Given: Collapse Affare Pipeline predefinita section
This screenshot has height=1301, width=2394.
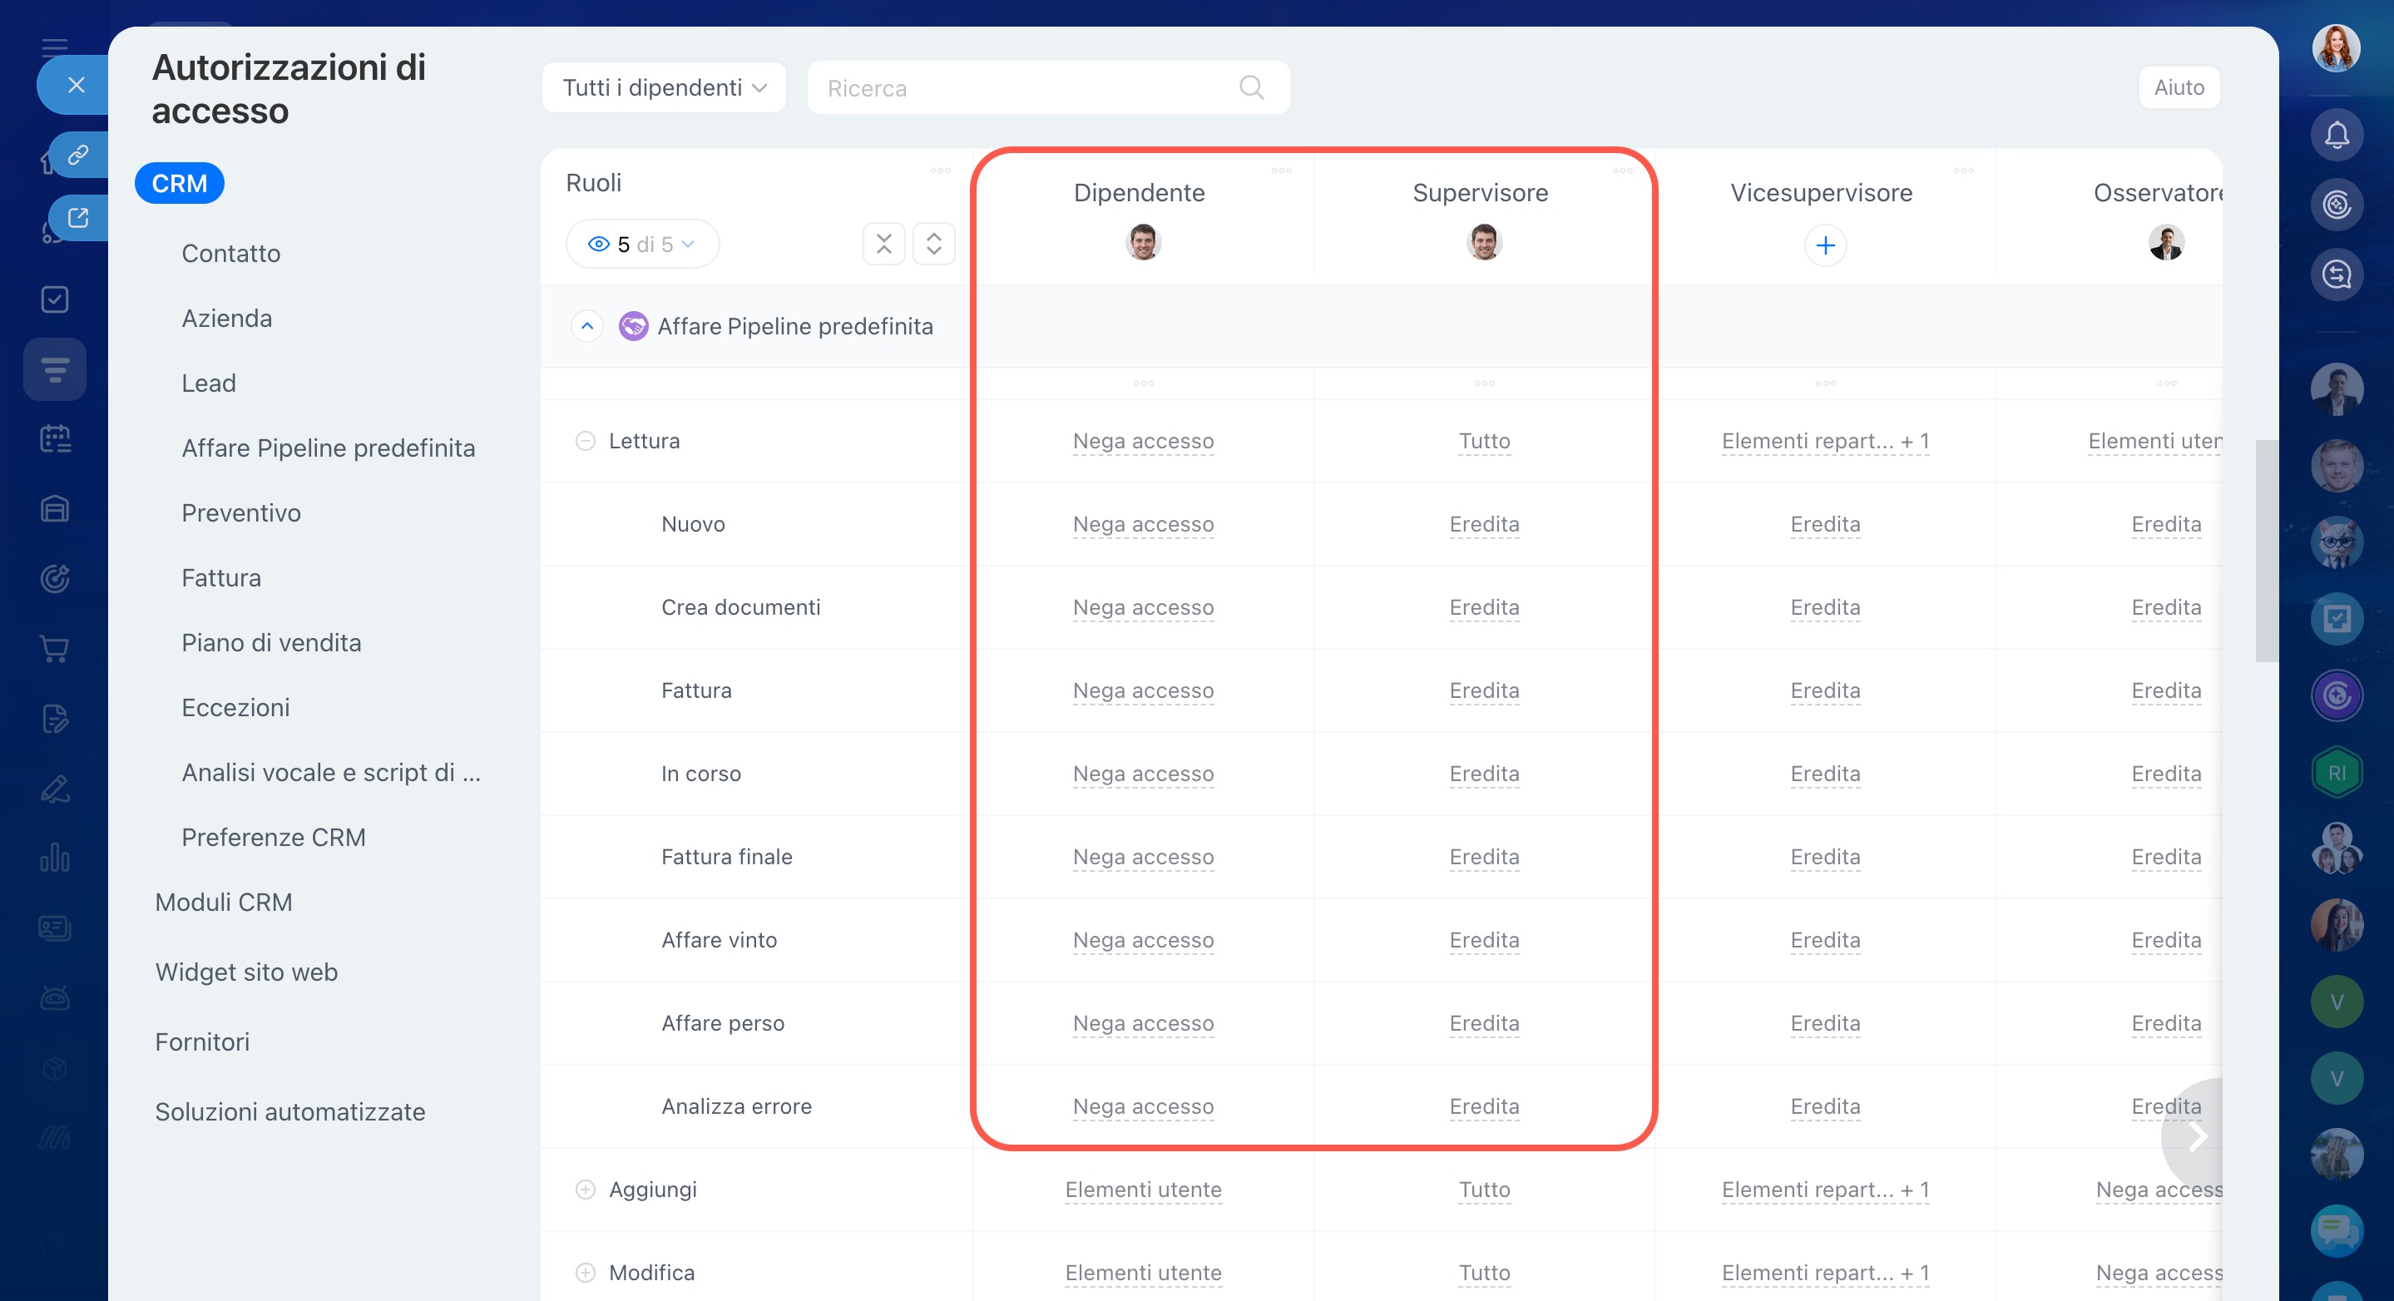Looking at the screenshot, I should pyautogui.click(x=586, y=326).
